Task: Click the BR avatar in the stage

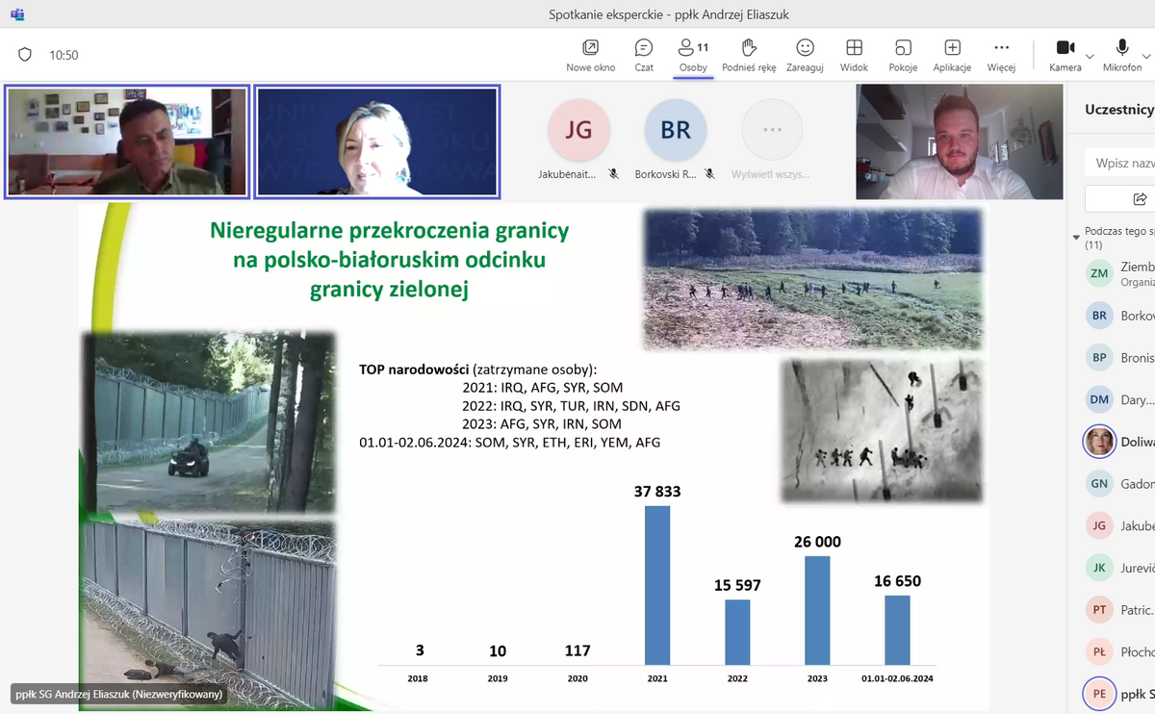Action: pyautogui.click(x=676, y=130)
